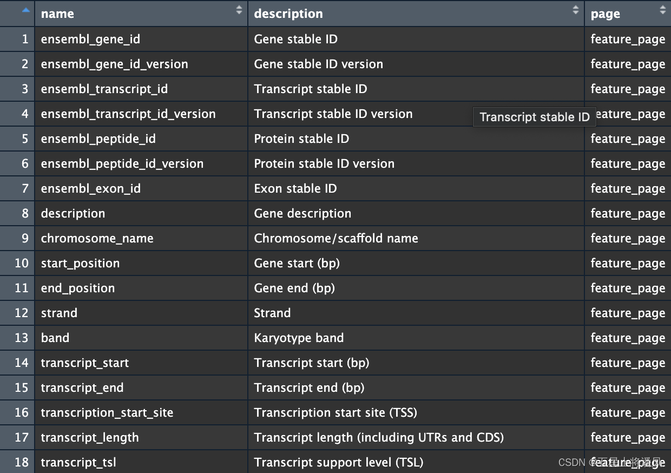Click ascending sort arrow in row-number header
The image size is (671, 473).
point(25,10)
